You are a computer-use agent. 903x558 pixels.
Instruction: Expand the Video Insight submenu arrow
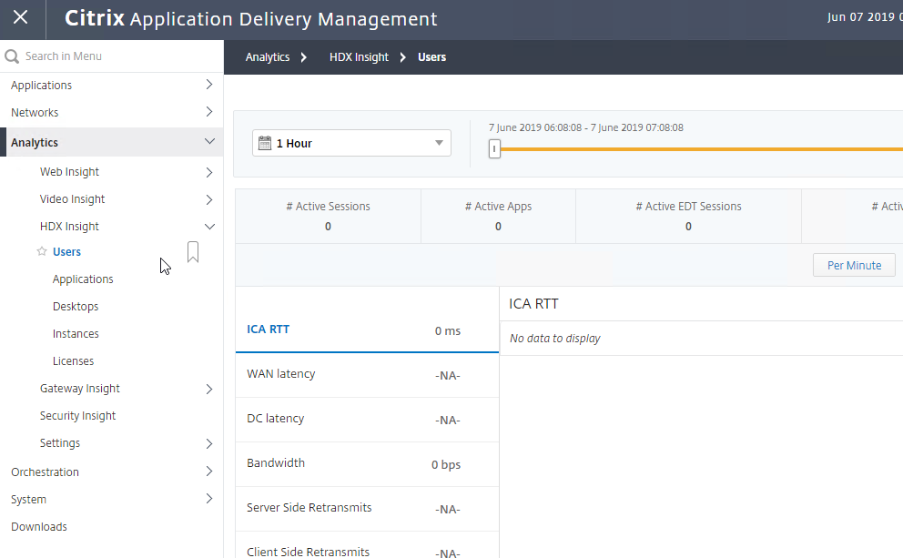(209, 200)
